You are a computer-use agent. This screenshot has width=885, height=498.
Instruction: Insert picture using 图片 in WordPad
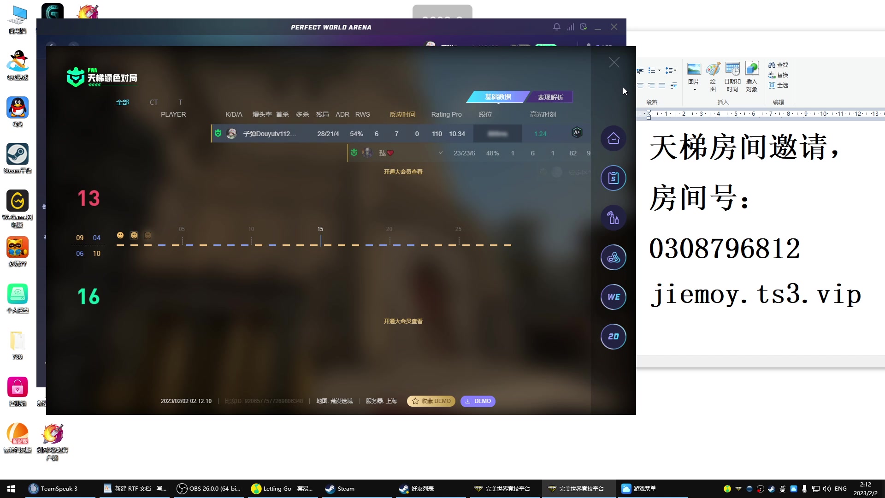[x=694, y=73]
